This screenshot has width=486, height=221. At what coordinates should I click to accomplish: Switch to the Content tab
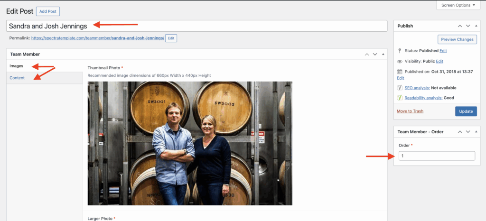click(x=17, y=78)
